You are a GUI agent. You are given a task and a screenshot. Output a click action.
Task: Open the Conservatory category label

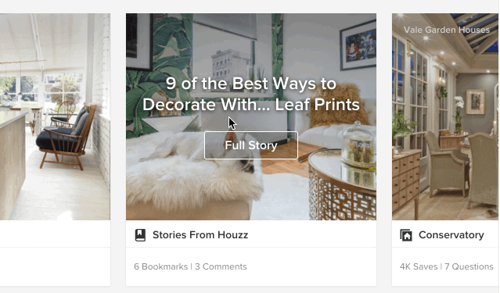451,235
